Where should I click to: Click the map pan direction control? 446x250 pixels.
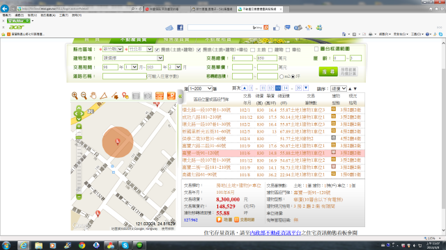(79, 113)
